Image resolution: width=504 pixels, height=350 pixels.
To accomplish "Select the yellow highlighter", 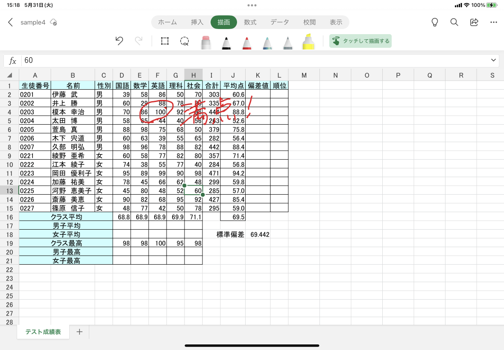I will (x=308, y=42).
